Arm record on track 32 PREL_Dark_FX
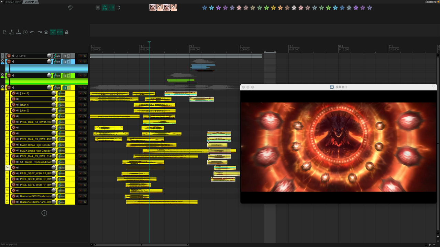 (x=13, y=156)
